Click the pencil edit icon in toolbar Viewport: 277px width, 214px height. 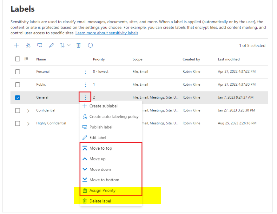coord(52,45)
